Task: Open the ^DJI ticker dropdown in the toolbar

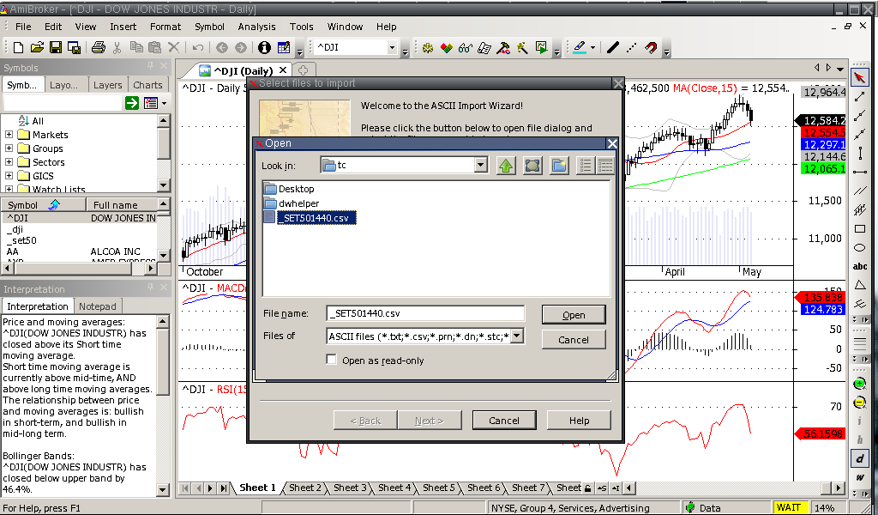Action: [392, 47]
